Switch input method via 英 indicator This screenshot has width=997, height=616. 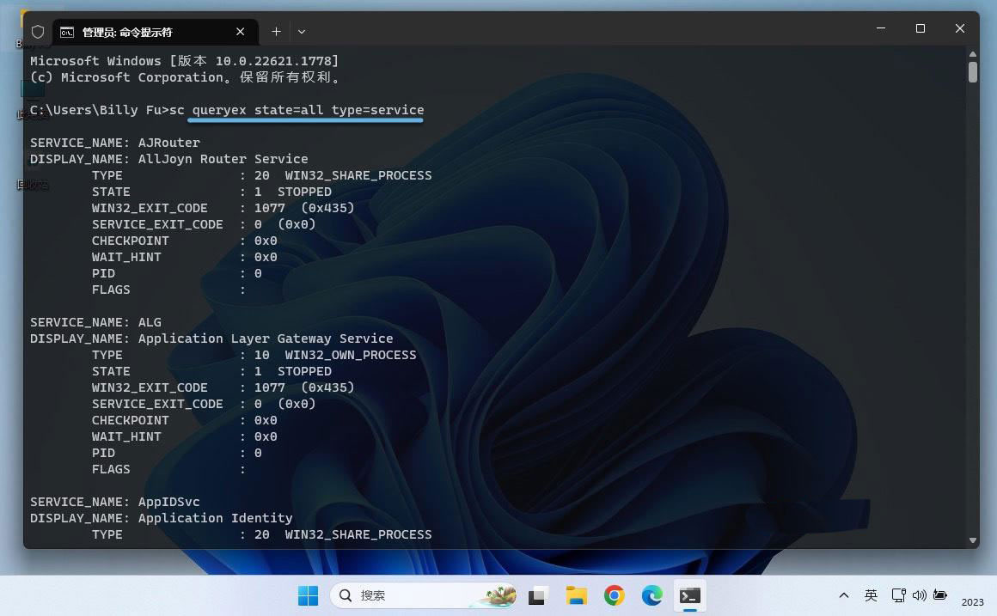pos(871,595)
